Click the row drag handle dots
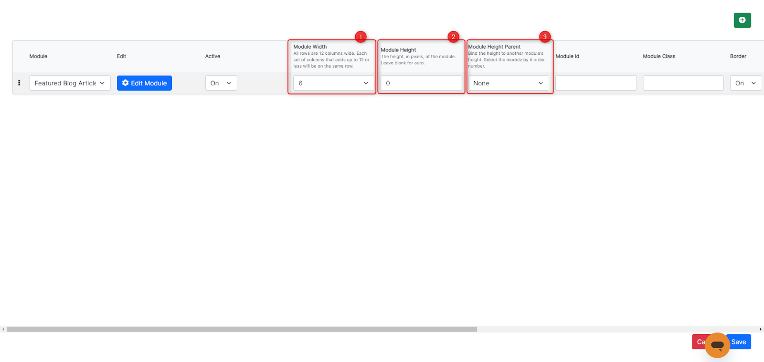The image size is (764, 362). pos(19,83)
